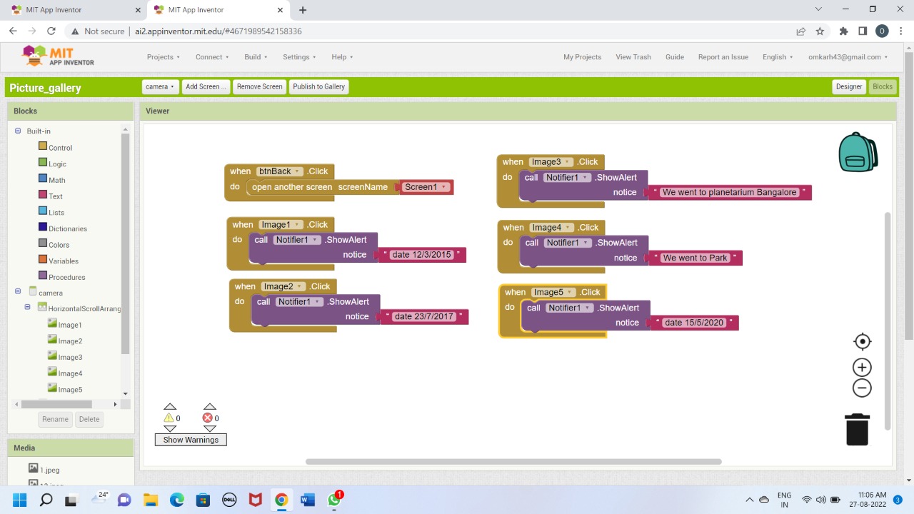Image resolution: width=914 pixels, height=514 pixels.
Task: Select the Colors block category
Action: coord(59,245)
